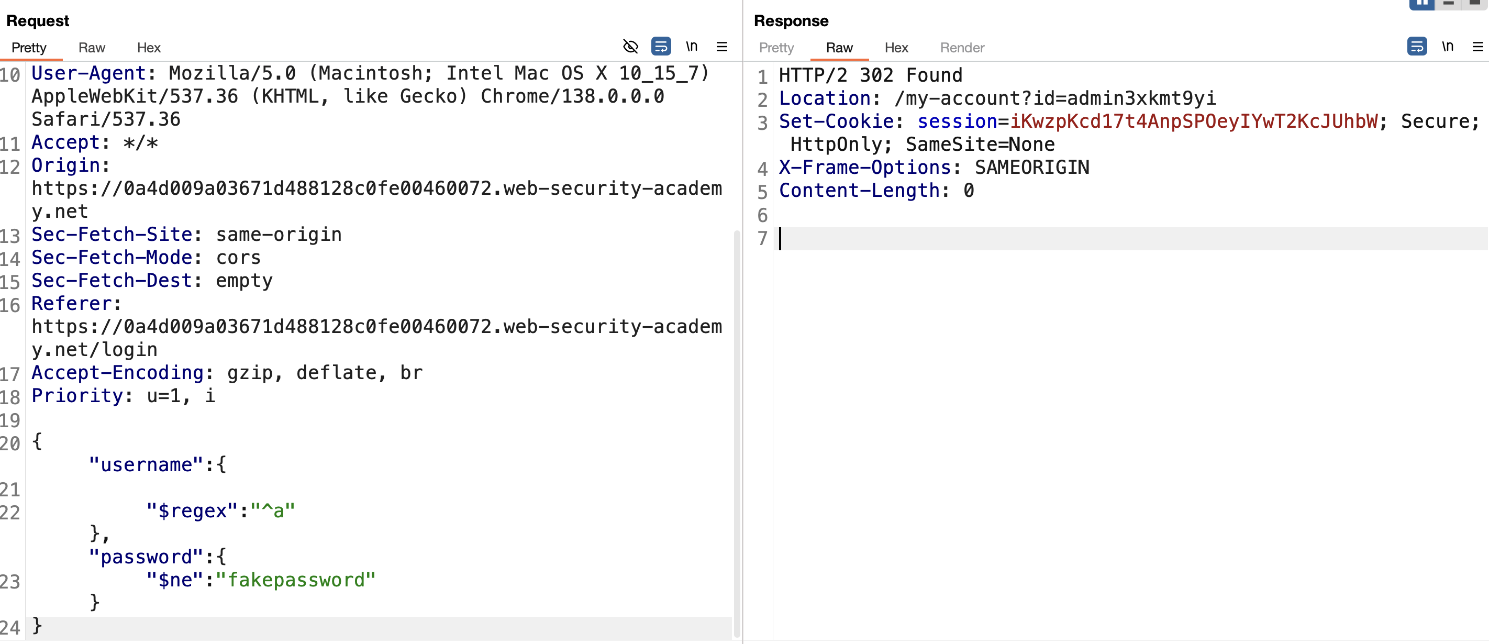The width and height of the screenshot is (1489, 644).
Task: Toggle newline display in Response panel
Action: (1448, 46)
